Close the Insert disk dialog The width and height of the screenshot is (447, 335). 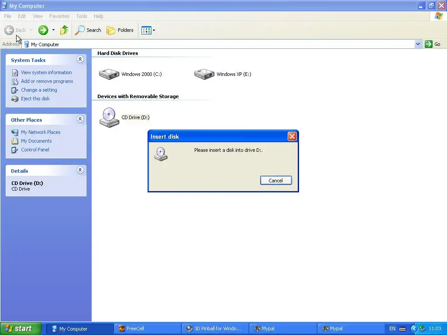(292, 137)
